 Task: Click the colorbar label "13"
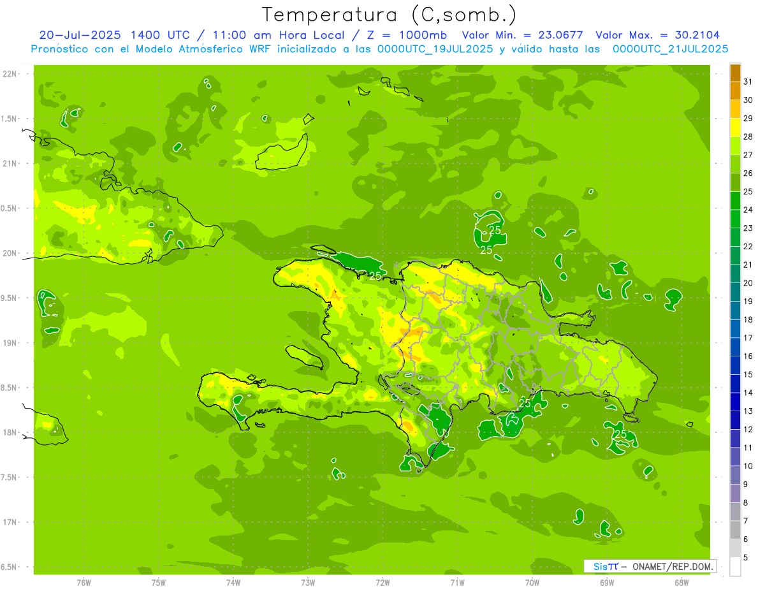click(748, 411)
